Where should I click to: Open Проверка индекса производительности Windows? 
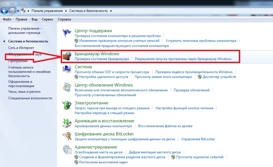194,72
